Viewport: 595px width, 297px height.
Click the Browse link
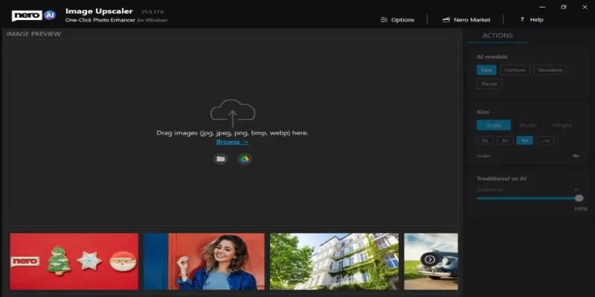pyautogui.click(x=232, y=142)
